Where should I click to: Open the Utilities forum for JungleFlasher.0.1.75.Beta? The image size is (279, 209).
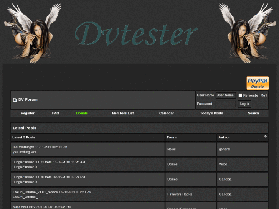pyautogui.click(x=172, y=164)
